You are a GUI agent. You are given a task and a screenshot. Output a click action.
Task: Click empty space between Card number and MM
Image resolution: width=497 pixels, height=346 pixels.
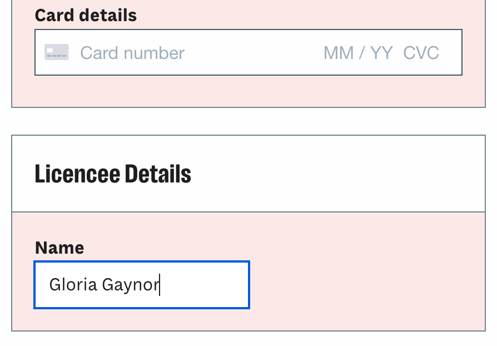click(253, 53)
